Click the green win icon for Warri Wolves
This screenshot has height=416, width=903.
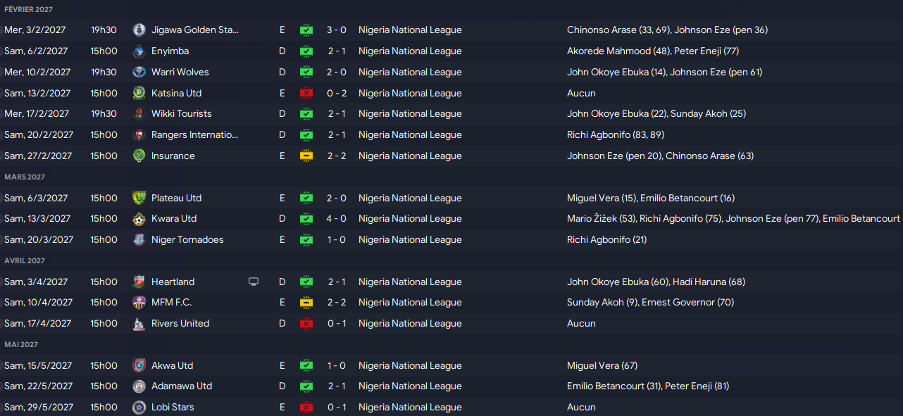click(x=306, y=72)
